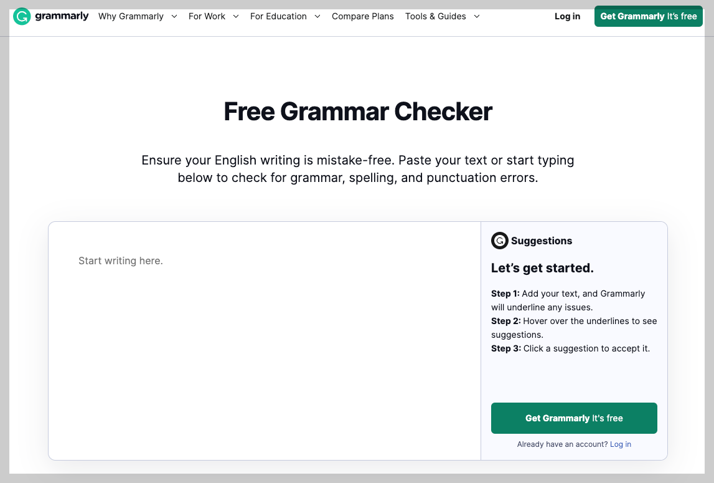Click the Suggestions panel Grammarly icon
Viewport: 714px width, 483px height.
coord(499,241)
